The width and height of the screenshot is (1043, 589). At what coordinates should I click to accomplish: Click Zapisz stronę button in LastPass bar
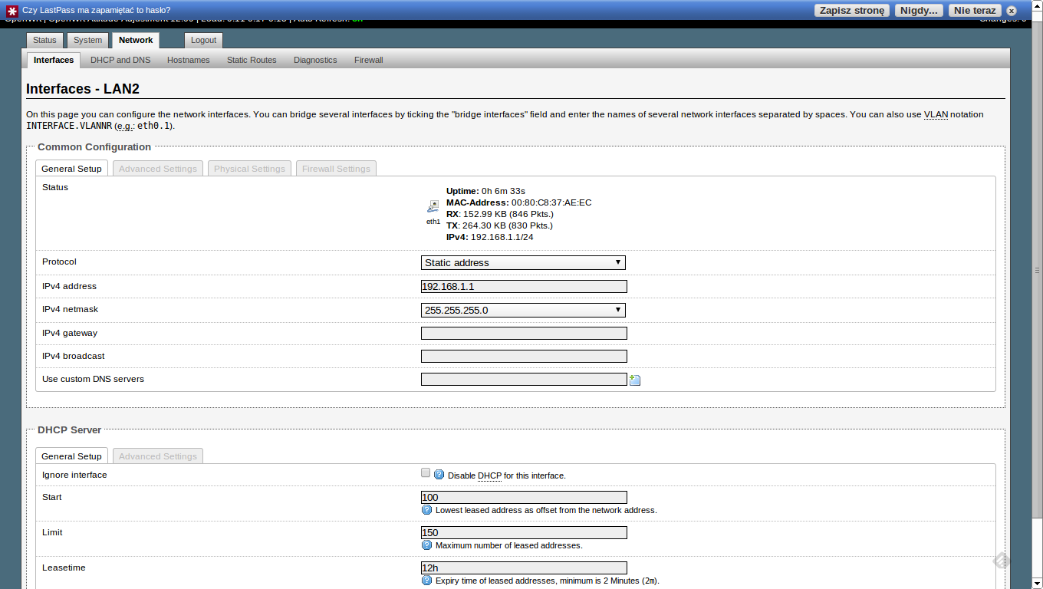tap(852, 11)
